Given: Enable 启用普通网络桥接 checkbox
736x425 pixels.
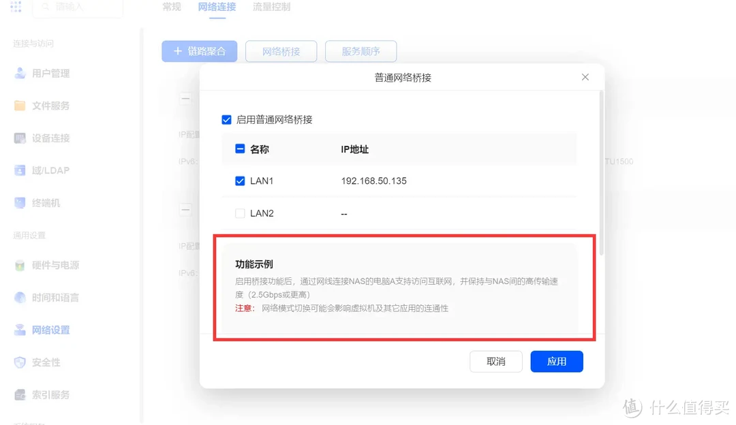Looking at the screenshot, I should point(226,119).
